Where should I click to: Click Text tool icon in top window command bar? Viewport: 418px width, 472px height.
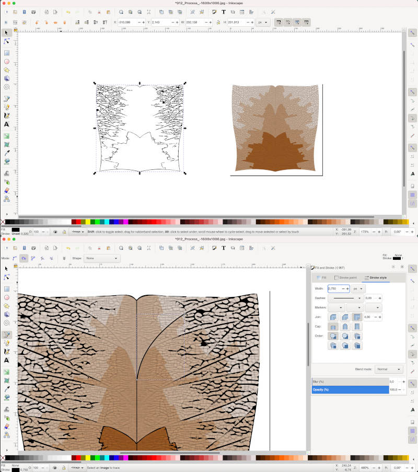224,12
